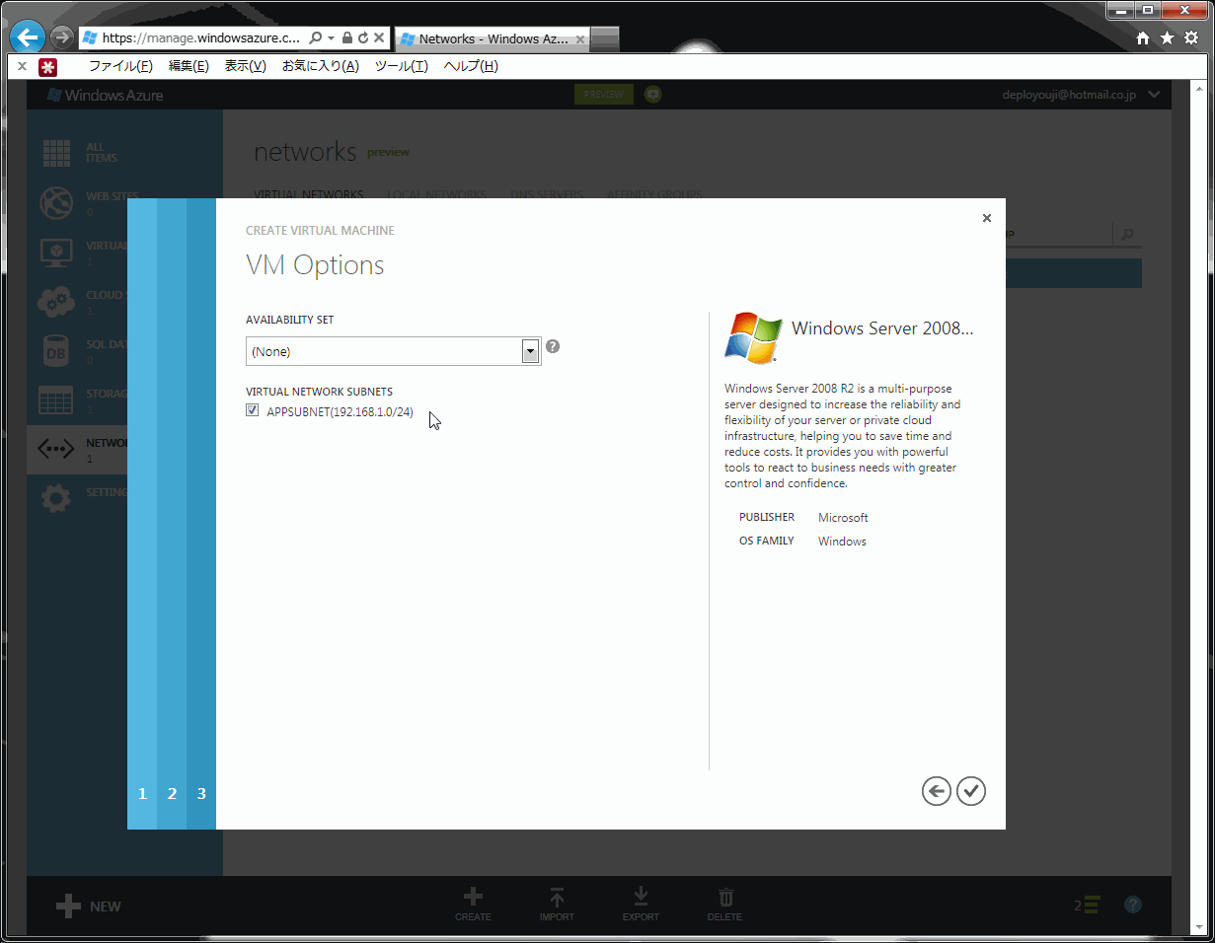The height and width of the screenshot is (943, 1215).
Task: Click wizard step 2 strip
Action: (172, 514)
